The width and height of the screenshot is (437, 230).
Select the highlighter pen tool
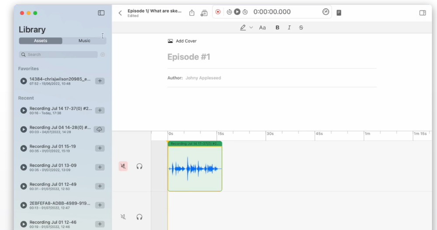[x=243, y=27]
